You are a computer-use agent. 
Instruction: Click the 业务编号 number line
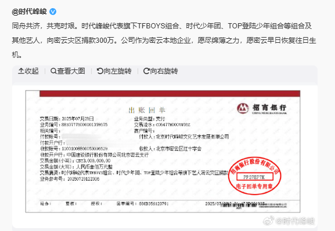(74, 124)
